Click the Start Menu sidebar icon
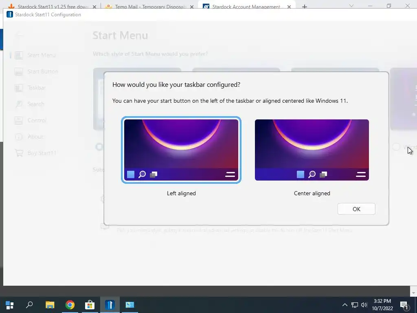 19,55
